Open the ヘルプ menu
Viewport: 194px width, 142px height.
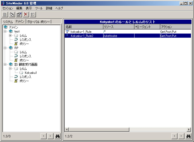coord(59,8)
